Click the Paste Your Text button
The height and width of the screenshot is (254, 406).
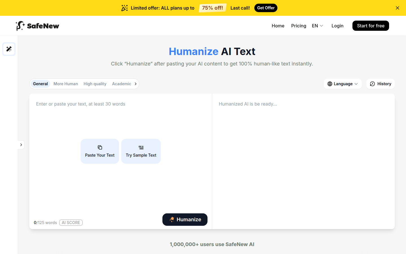click(x=100, y=151)
